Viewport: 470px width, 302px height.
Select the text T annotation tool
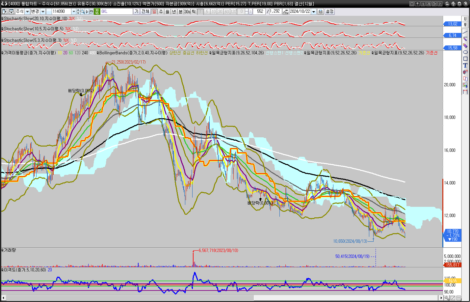tap(465, 65)
